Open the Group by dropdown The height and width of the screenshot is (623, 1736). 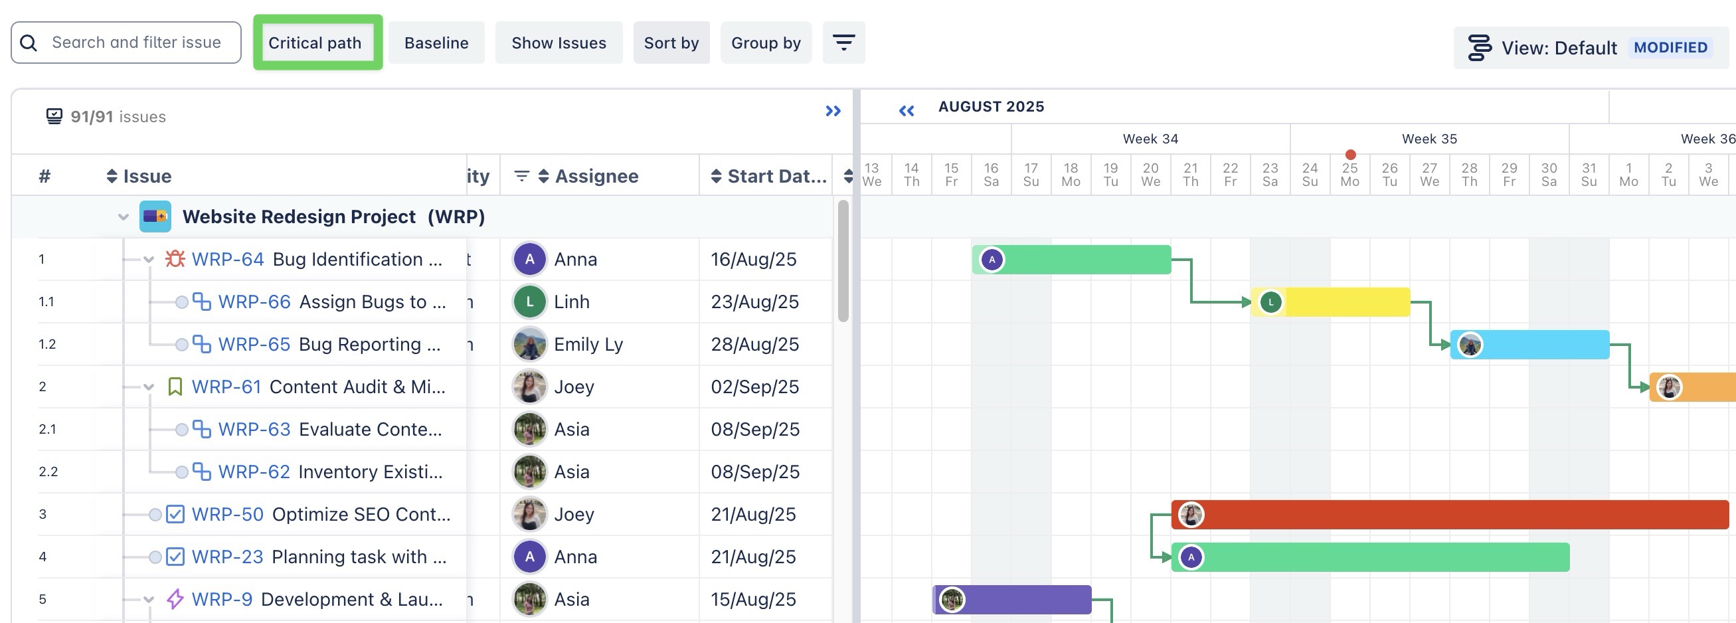tap(766, 43)
